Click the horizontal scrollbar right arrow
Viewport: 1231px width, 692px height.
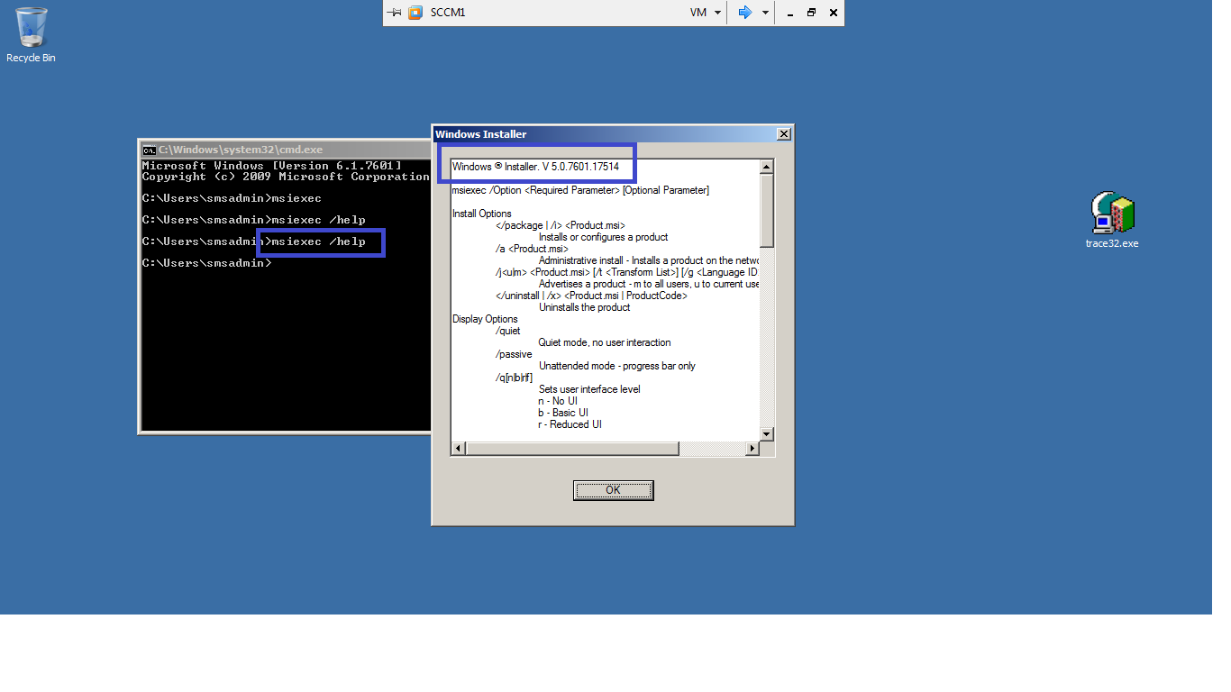[752, 449]
